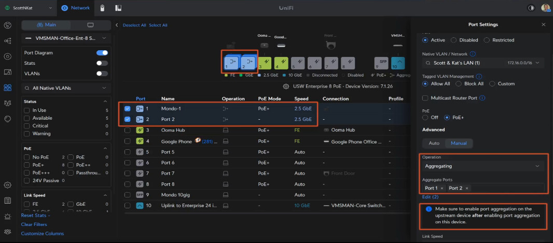Click the device gear icon beside USW Enterprise 8 PoE

pyautogui.click(x=286, y=87)
